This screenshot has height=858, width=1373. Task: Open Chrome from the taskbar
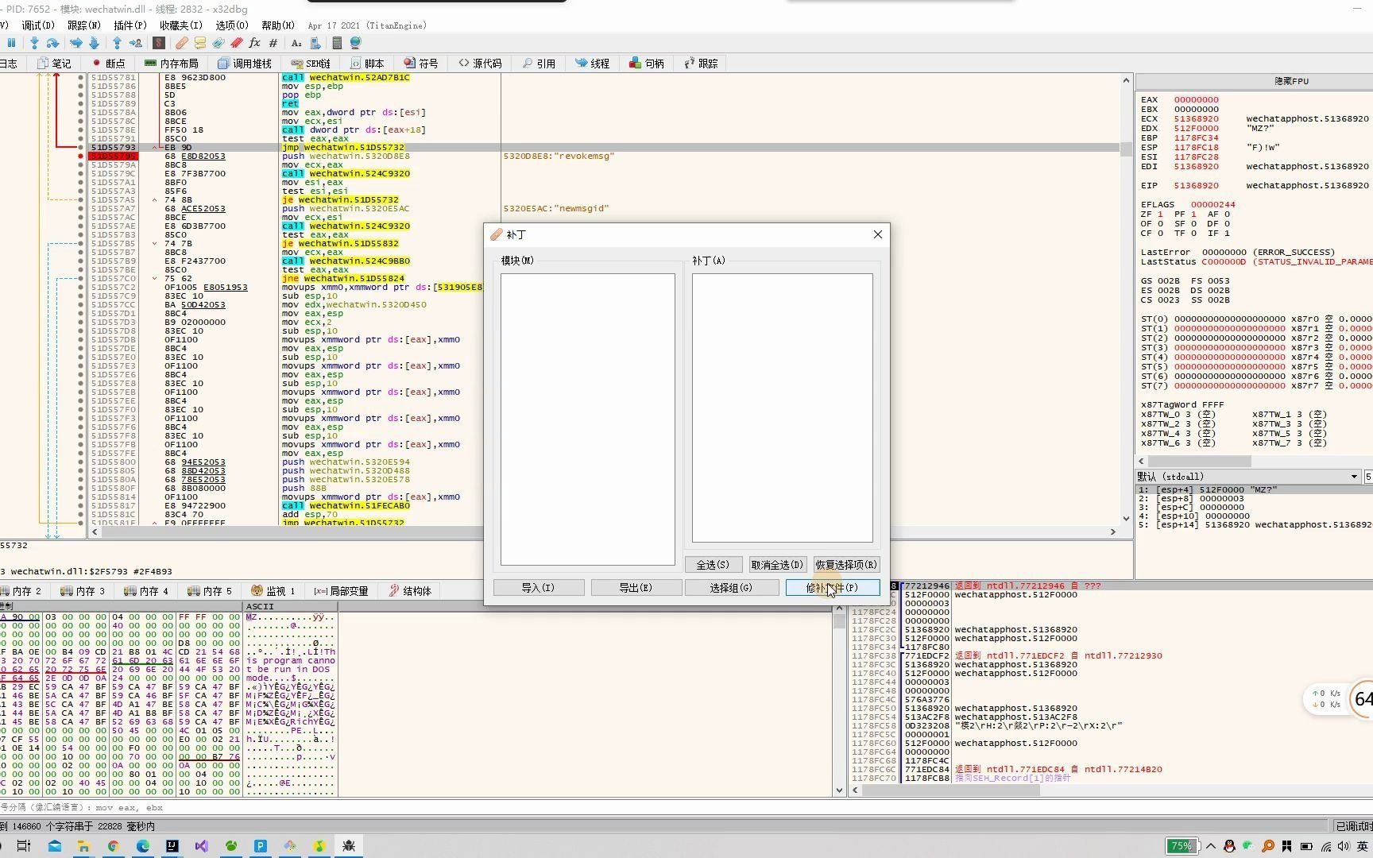113,846
